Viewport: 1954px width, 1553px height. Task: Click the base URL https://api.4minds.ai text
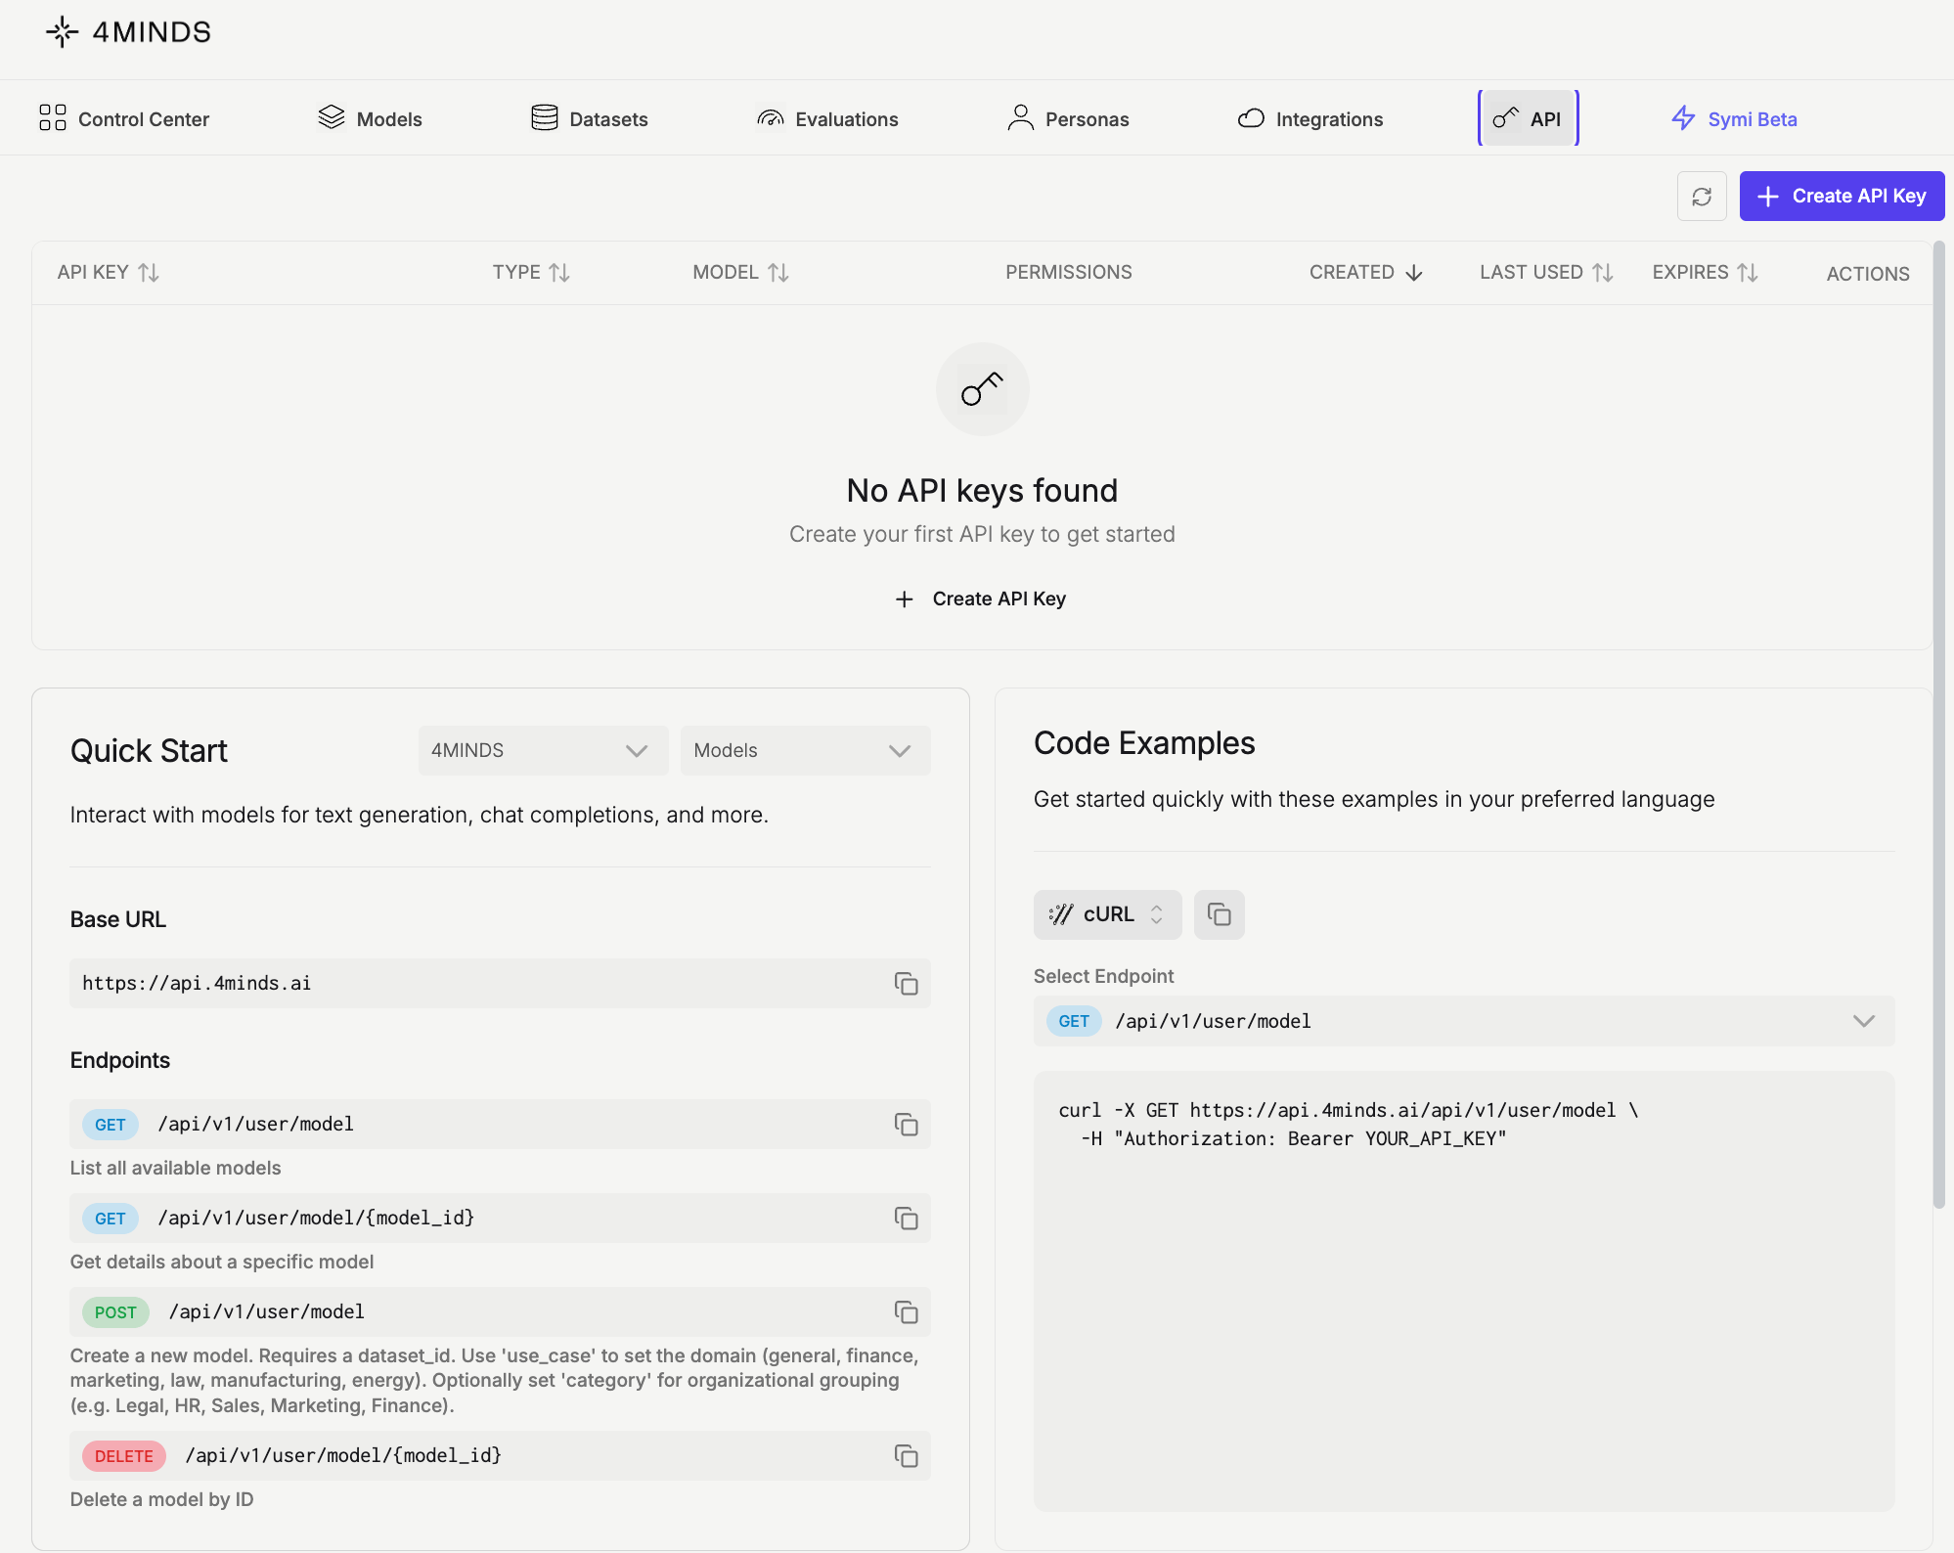pyautogui.click(x=197, y=983)
